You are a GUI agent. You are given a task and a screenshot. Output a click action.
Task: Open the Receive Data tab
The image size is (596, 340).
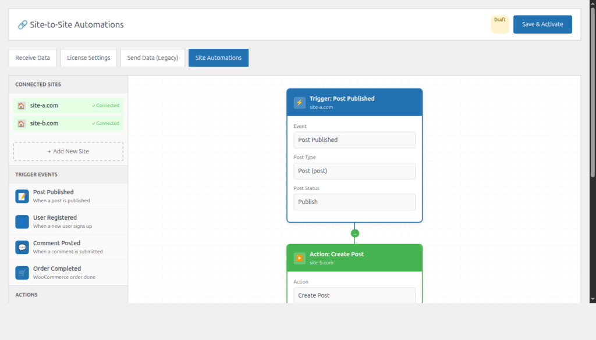pyautogui.click(x=33, y=58)
